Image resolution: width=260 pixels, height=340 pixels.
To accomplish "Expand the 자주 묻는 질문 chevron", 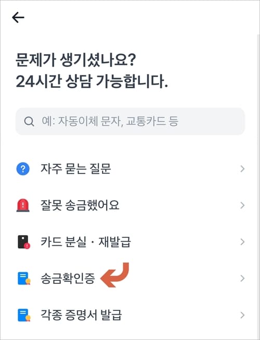I will (242, 168).
